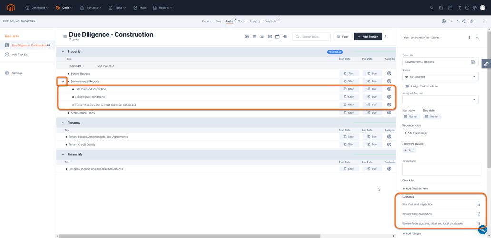Switch to board card view icon
Screen dimensions: 491x238
tap(270, 37)
